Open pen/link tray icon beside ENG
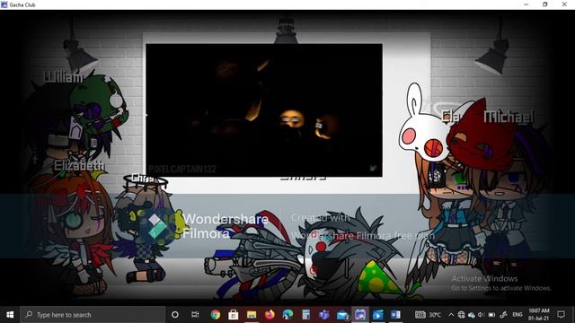This screenshot has width=575, height=323. [503, 315]
